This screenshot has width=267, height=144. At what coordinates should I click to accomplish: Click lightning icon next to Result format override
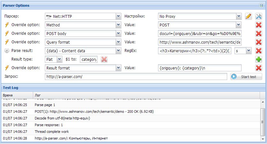click(7, 68)
